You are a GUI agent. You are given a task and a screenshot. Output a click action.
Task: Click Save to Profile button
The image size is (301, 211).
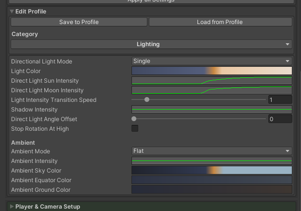pyautogui.click(x=79, y=22)
